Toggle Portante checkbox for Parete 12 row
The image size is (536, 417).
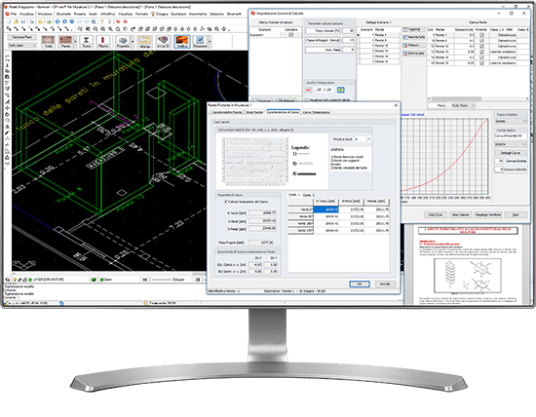[481, 46]
